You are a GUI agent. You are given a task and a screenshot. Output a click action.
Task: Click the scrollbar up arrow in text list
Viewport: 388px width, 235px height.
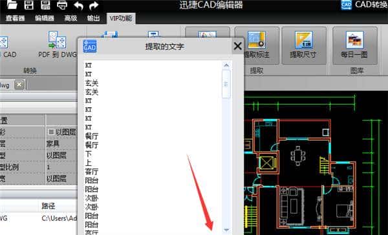pyautogui.click(x=226, y=65)
